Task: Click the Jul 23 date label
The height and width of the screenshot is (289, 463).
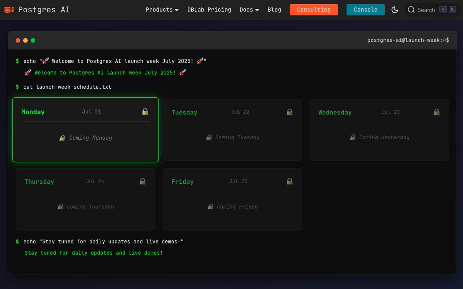Action: pos(391,112)
